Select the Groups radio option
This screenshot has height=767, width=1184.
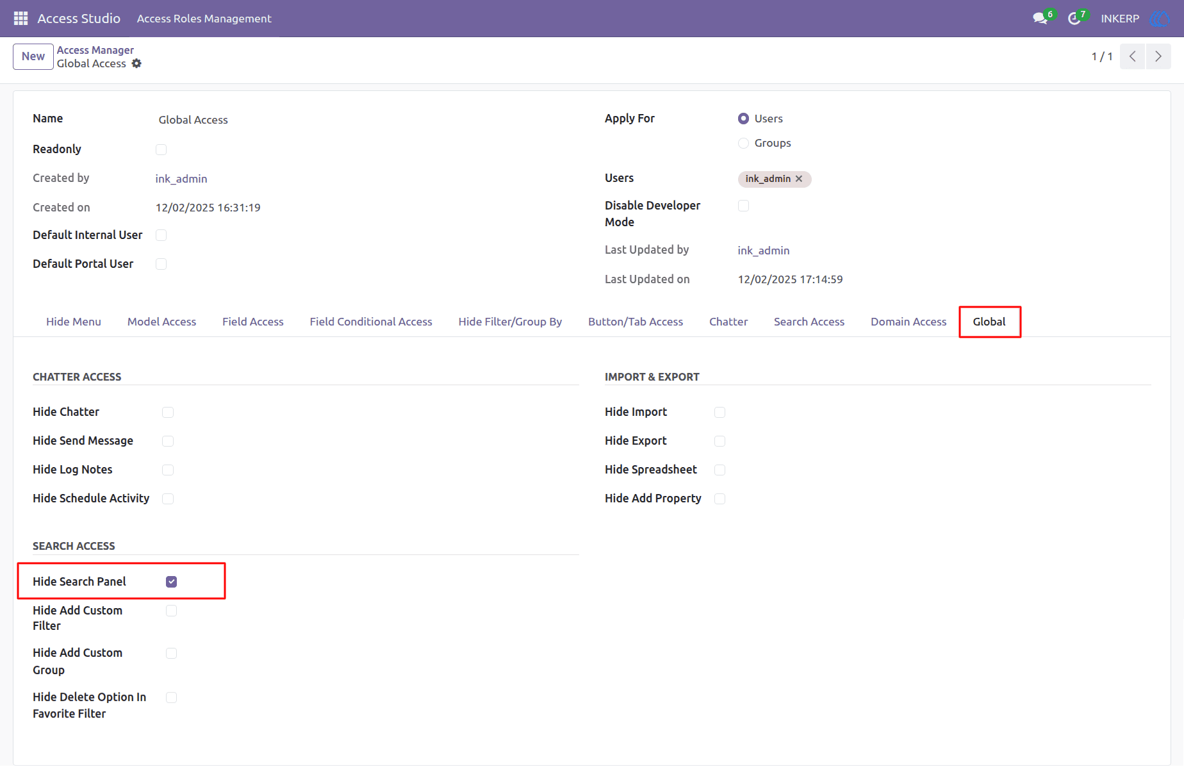[x=743, y=143]
